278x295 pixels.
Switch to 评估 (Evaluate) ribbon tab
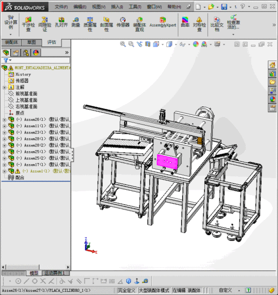(51, 42)
